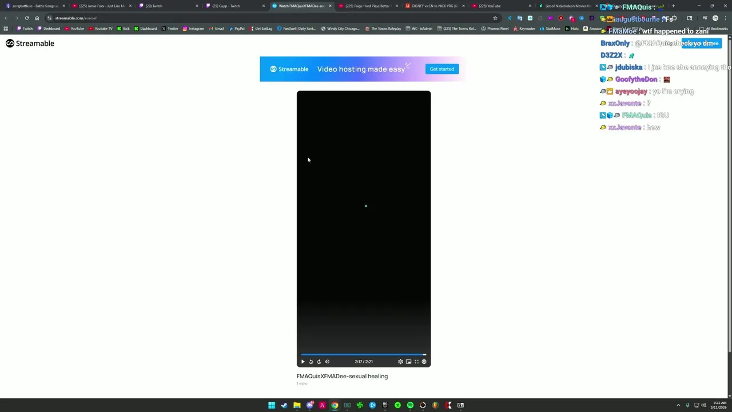Open Battle.net from the taskbar
Screen dimensions: 732x412
point(372,405)
